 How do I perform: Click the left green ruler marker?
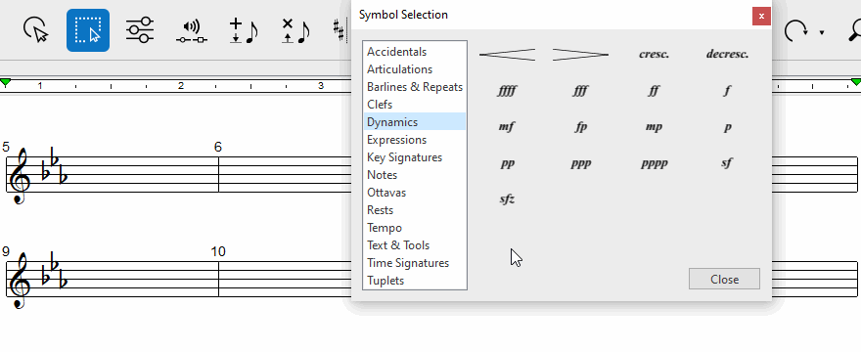[x=6, y=82]
